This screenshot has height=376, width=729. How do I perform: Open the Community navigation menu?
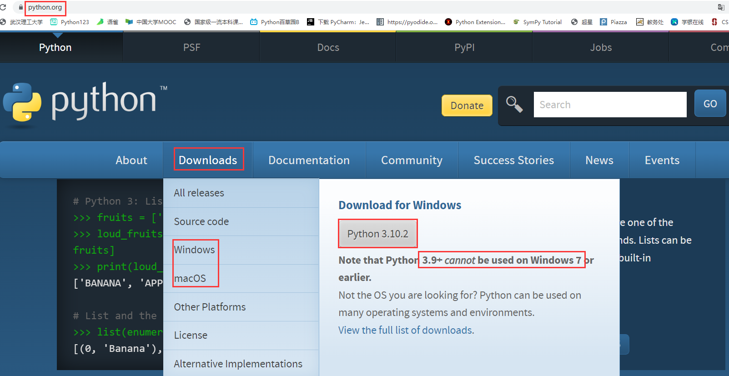click(x=412, y=160)
